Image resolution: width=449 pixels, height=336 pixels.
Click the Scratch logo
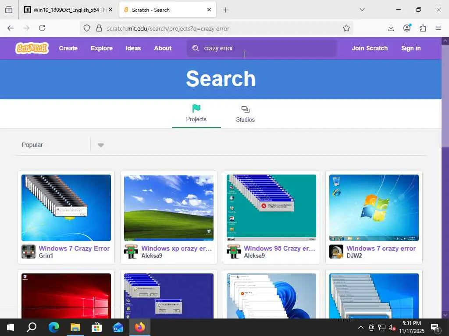[32, 48]
